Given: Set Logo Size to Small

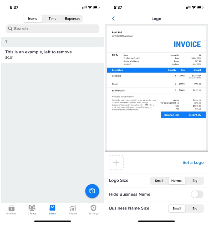Looking at the screenshot, I should point(159,181).
